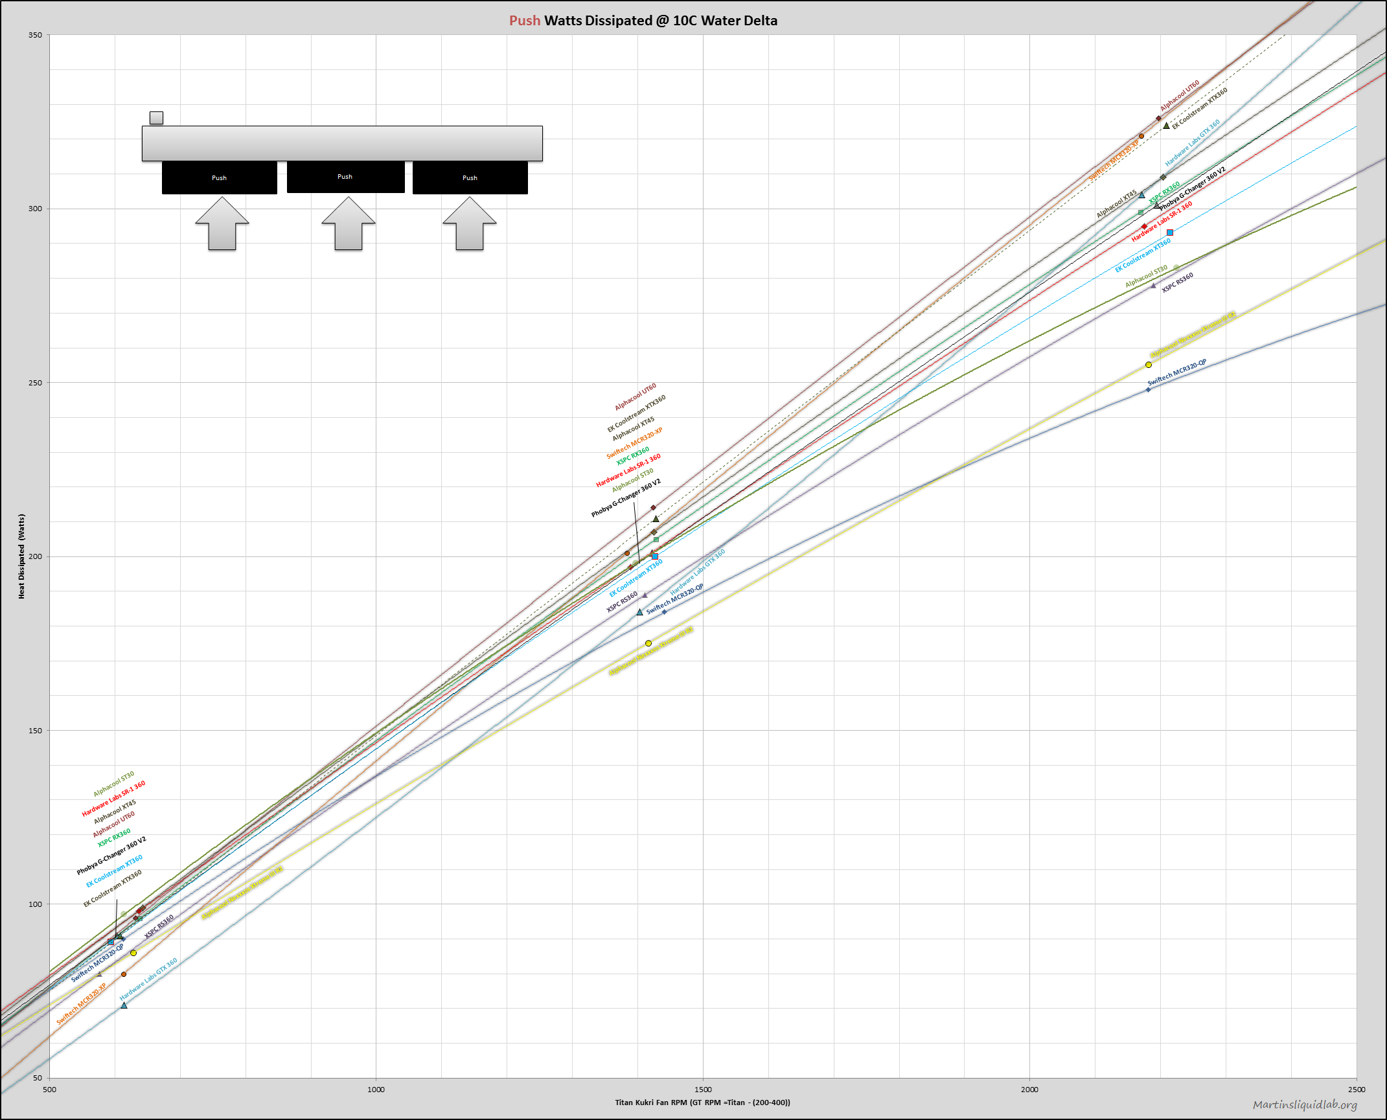Click cyan square marker near 2200 RPM

(x=1170, y=233)
